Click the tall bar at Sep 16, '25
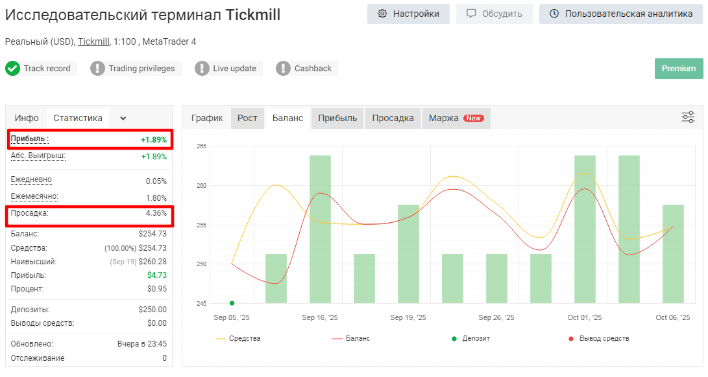 [x=320, y=229]
